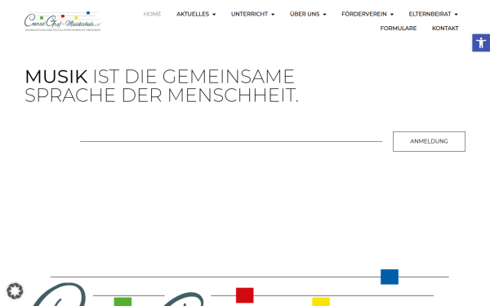Screen dimensions: 490x306
Task: Go to the Home page
Action: pos(152,14)
